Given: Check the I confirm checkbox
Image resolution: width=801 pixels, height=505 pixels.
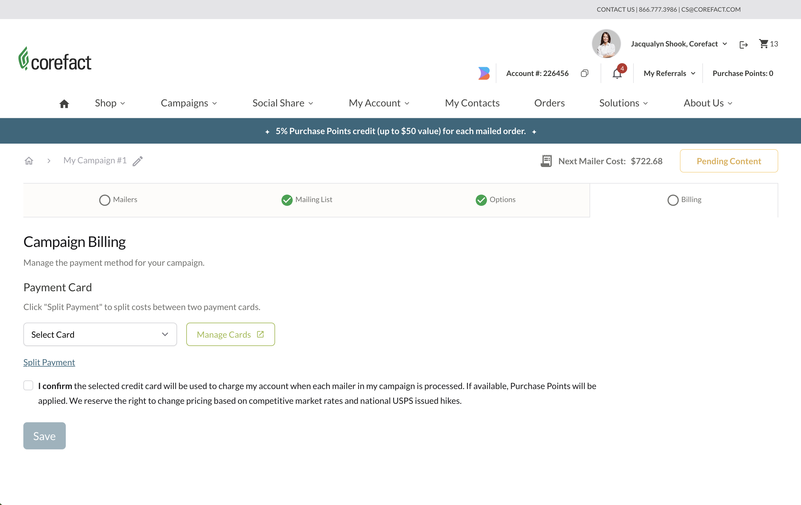Looking at the screenshot, I should [28, 385].
